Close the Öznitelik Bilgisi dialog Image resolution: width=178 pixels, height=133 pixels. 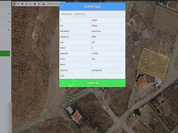click(x=123, y=6)
